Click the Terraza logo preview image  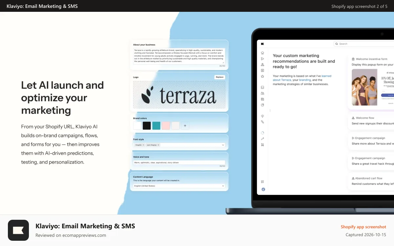click(179, 95)
